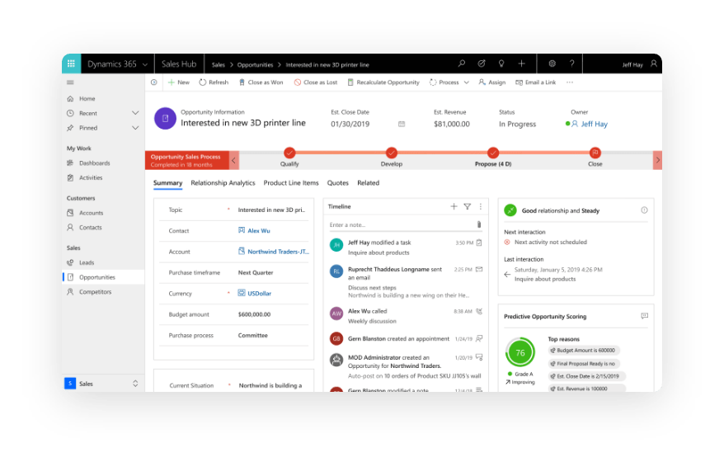Click info icon on relationship health card
Image resolution: width=724 pixels, height=462 pixels.
tap(644, 210)
